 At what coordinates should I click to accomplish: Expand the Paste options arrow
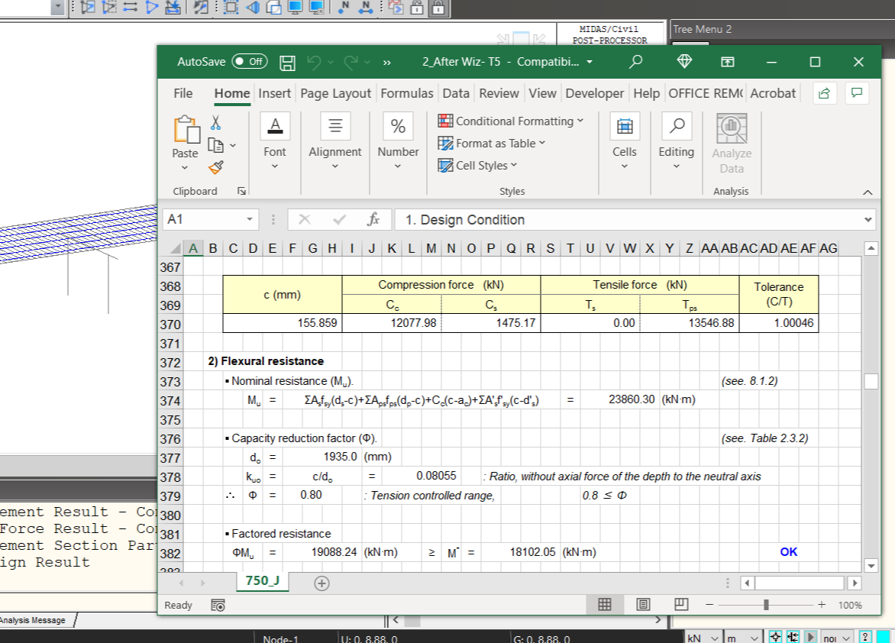(184, 167)
